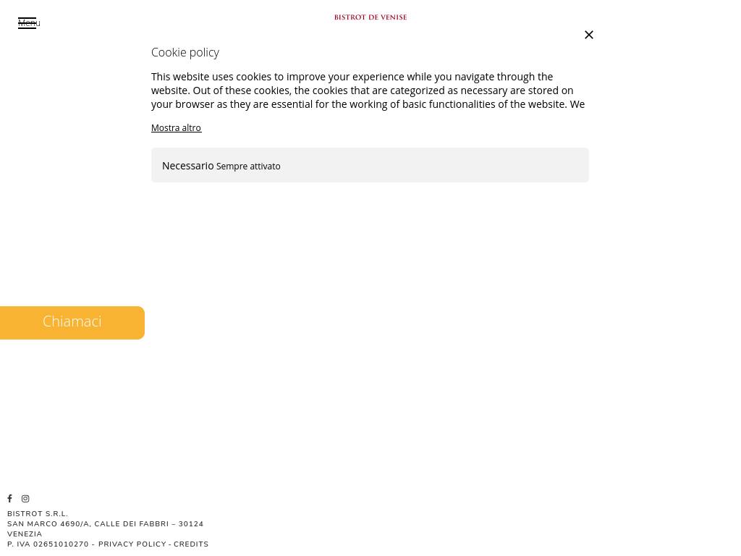Click the Bistrot de Venise logo
The image size is (741, 556).
(x=370, y=17)
